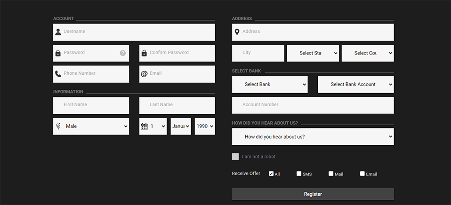Open the birth year 1990 dropdown
The width and height of the screenshot is (451, 205).
click(x=205, y=126)
